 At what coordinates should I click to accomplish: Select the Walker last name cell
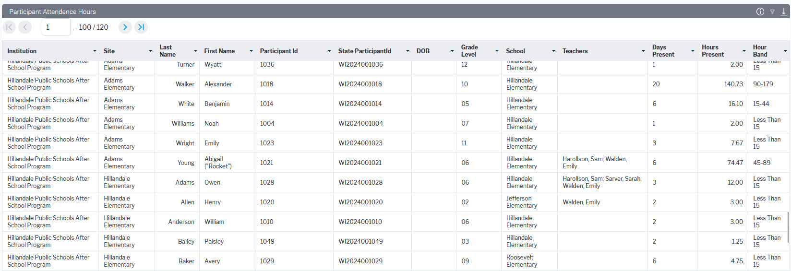[177, 84]
